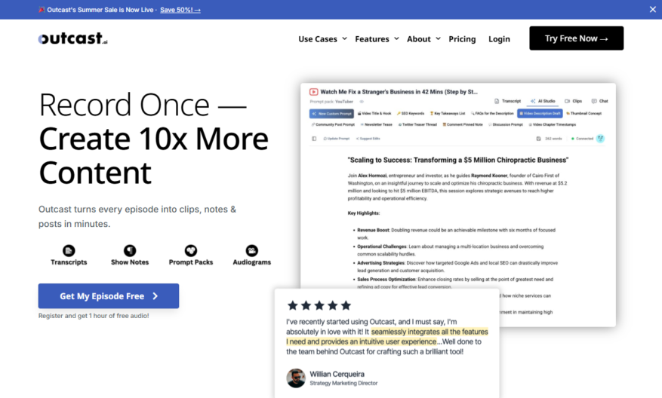Toggle the sidebar panel icon
Viewport: 662px width, 398px height.
(x=314, y=139)
